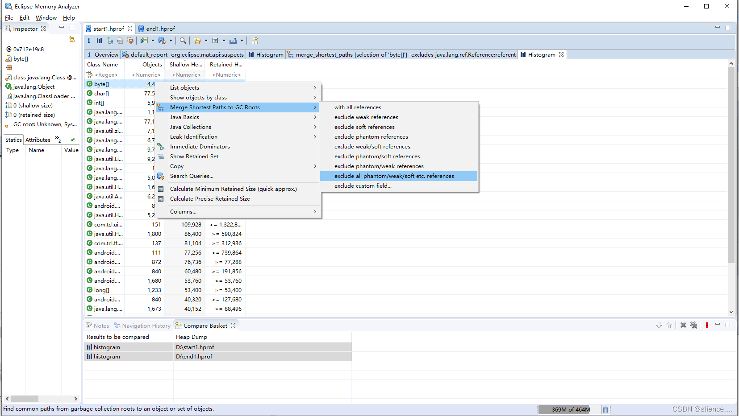739x416 pixels.
Task: Open the merge_shortest_paths tab
Action: coord(401,54)
